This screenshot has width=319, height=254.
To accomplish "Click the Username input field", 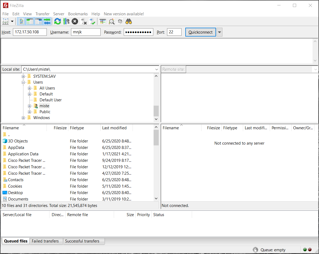I will [x=86, y=32].
